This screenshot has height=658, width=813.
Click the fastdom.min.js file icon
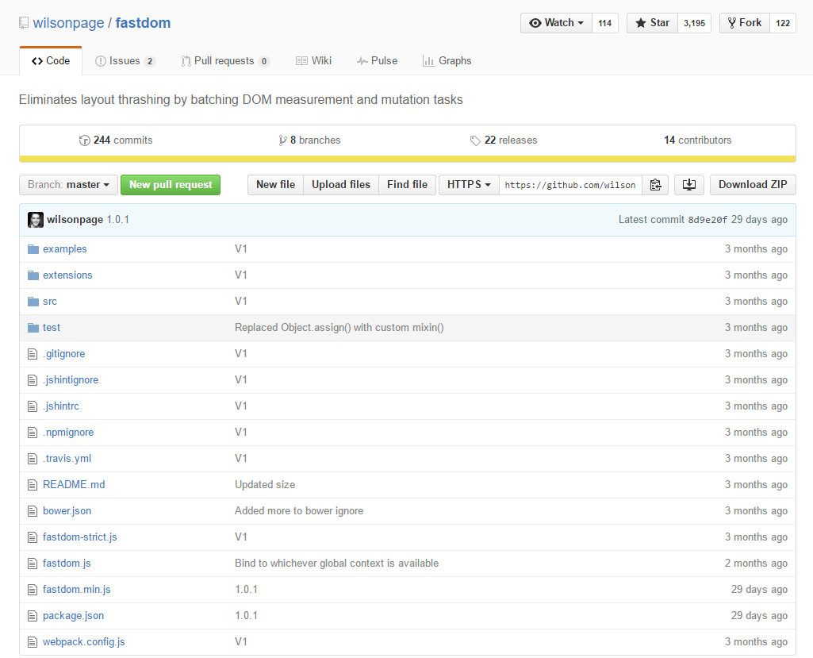click(x=33, y=590)
